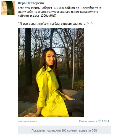Click the '^_^' emoticon in the post

(x=90, y=24)
